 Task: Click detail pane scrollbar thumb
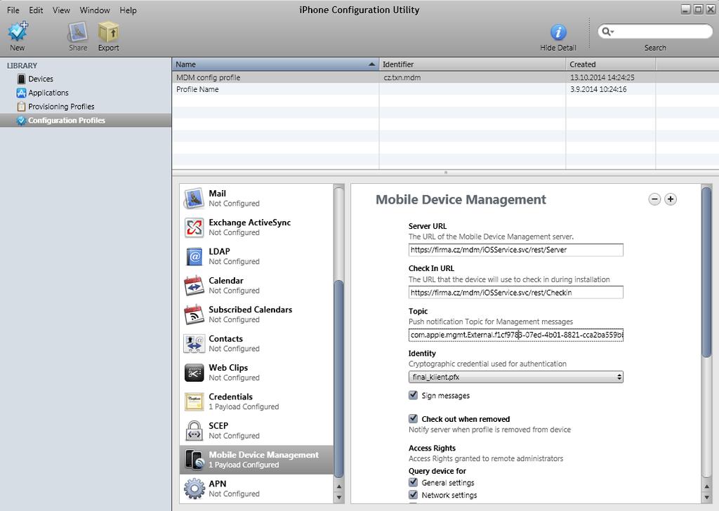pyautogui.click(x=706, y=272)
